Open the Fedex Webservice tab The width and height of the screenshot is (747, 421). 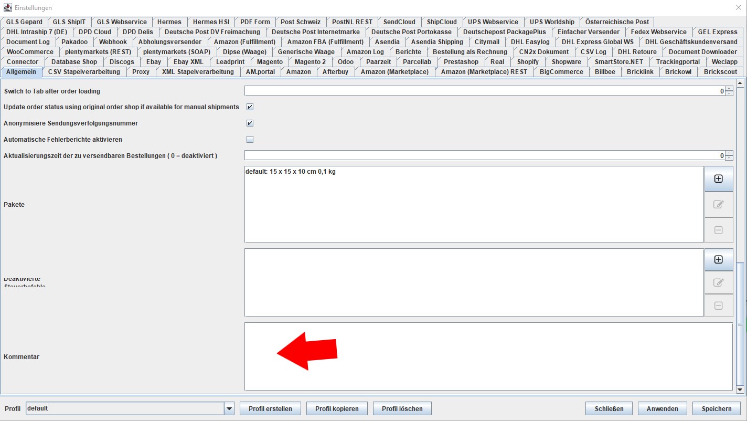click(658, 32)
